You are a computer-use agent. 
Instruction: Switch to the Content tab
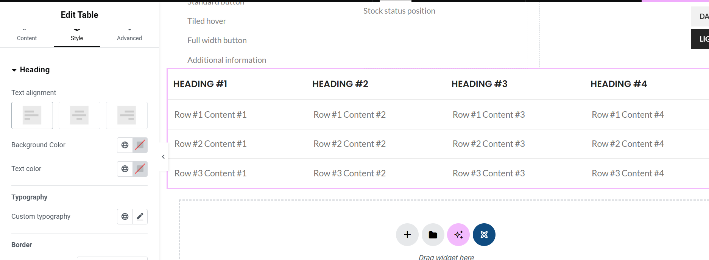tap(27, 38)
